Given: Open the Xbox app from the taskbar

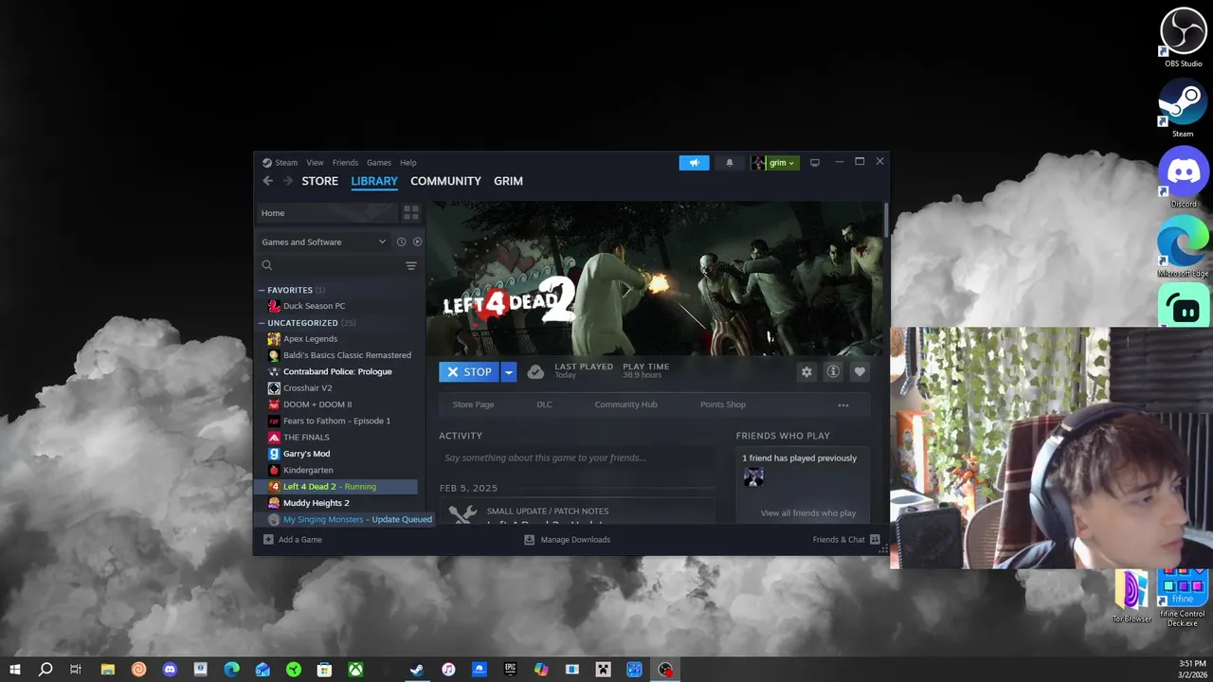Looking at the screenshot, I should [x=355, y=670].
